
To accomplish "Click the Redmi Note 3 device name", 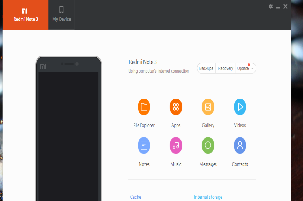I will (143, 62).
